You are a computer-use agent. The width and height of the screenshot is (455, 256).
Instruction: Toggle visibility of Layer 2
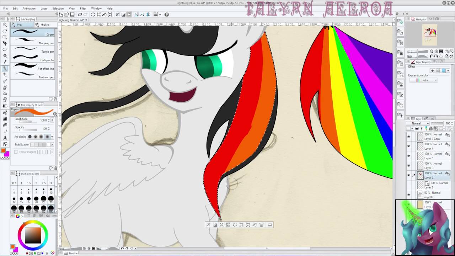(x=408, y=175)
